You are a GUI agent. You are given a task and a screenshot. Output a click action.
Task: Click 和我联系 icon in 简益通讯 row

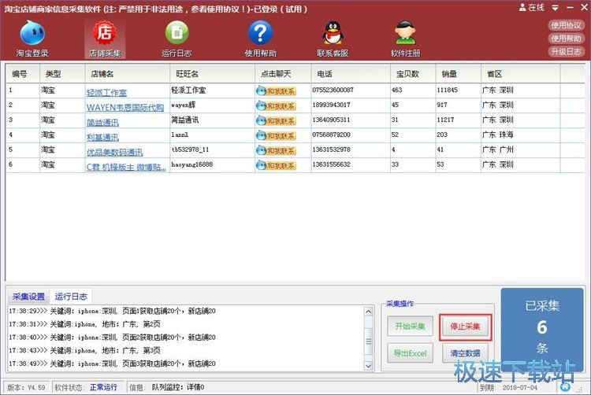click(277, 120)
